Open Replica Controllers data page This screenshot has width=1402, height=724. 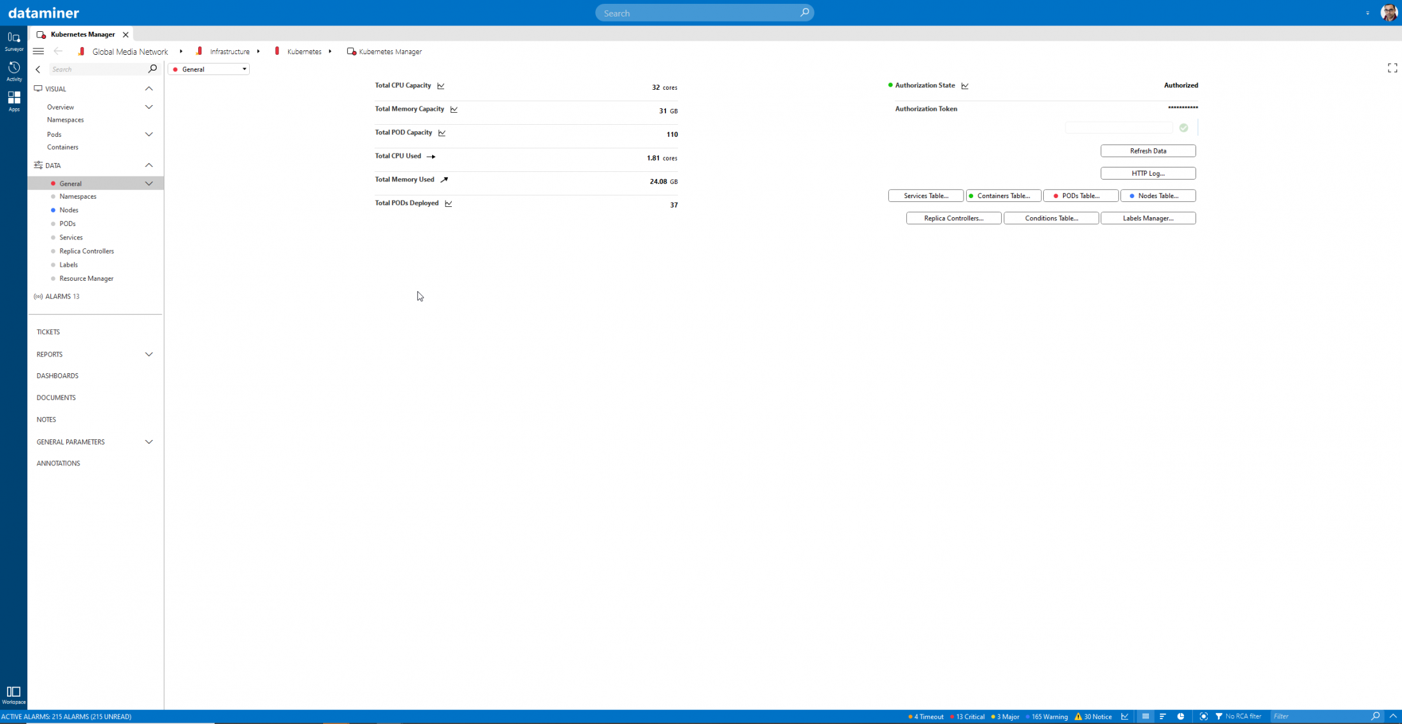[x=87, y=252]
